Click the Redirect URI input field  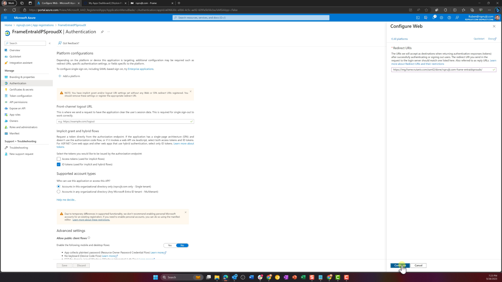tap(441, 70)
